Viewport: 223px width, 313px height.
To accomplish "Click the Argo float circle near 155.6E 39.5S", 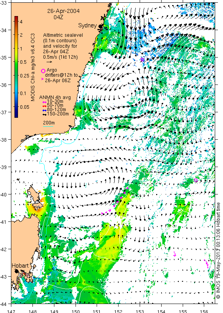I will coord(196,180).
